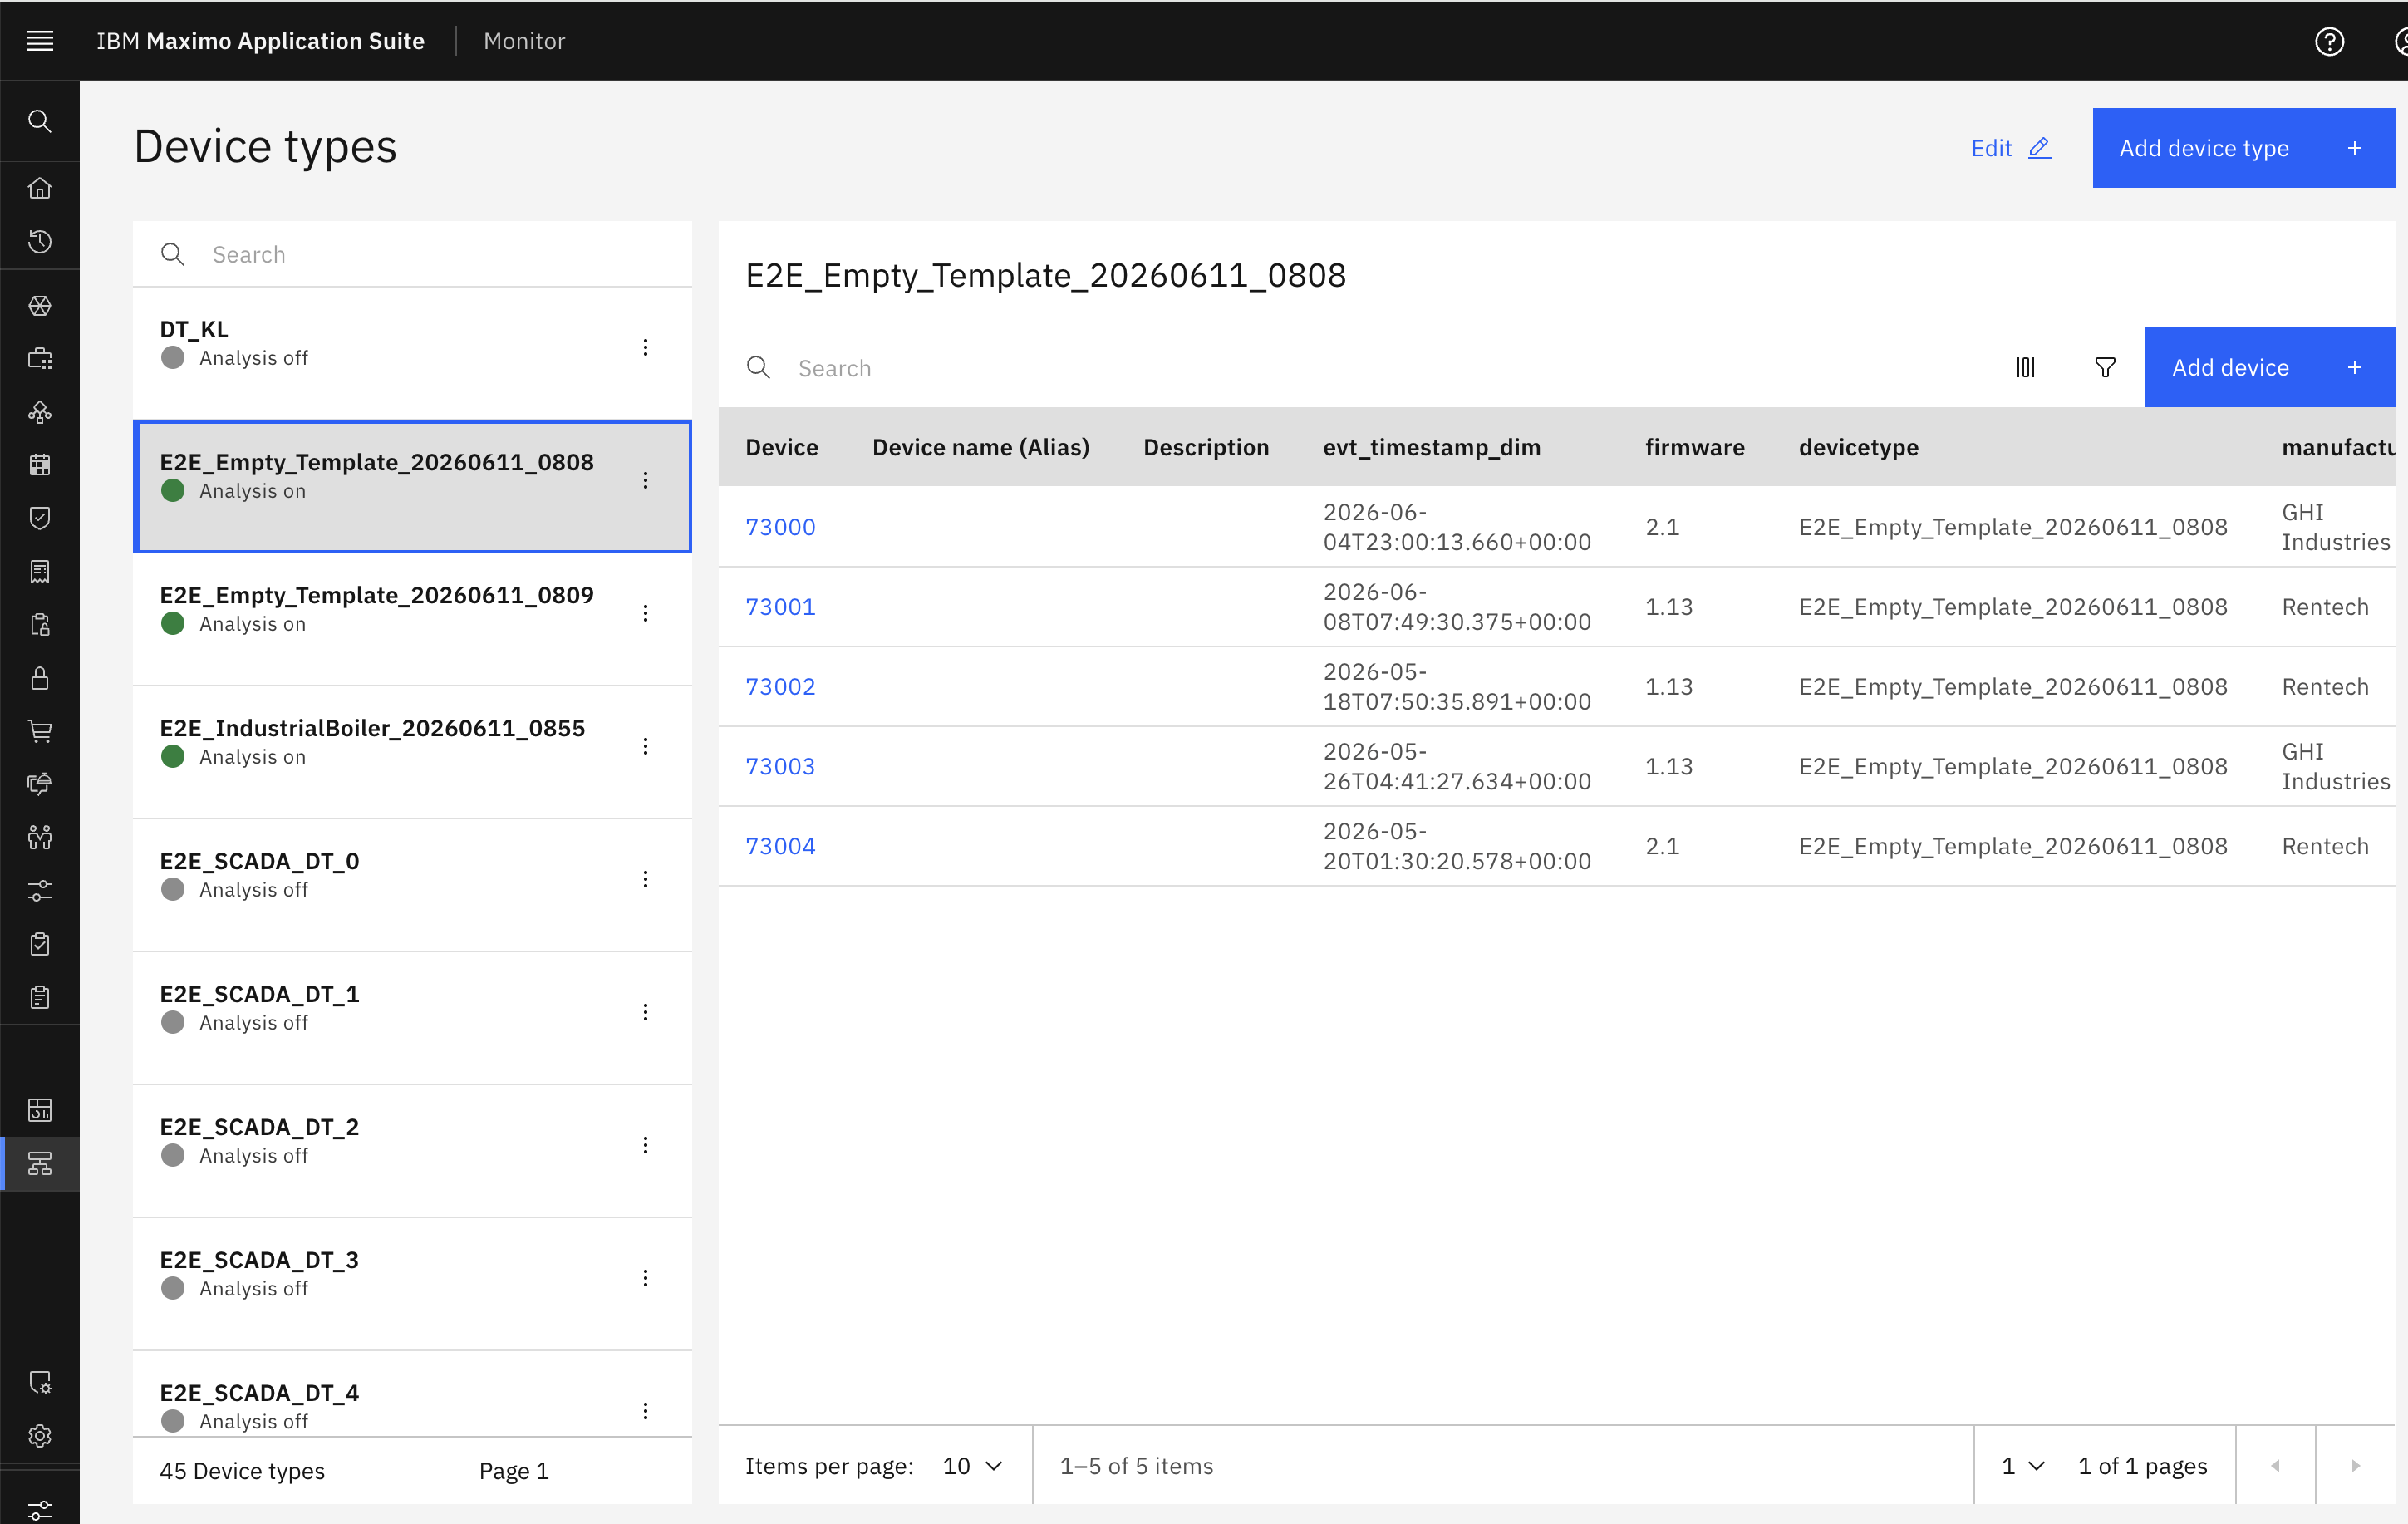Click the devices table search field
The image size is (2408, 1524).
tap(1350, 368)
